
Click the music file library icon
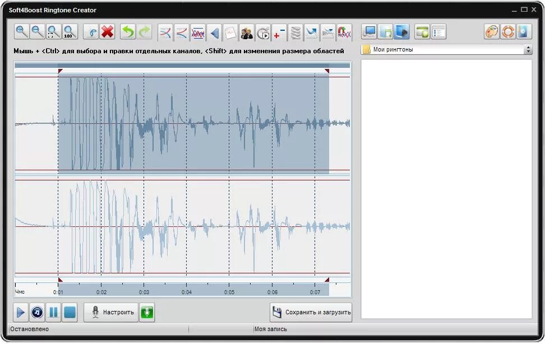click(385, 31)
